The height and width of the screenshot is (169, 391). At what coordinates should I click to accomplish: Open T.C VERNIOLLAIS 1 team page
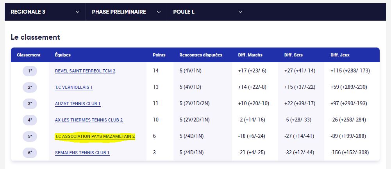pos(74,88)
